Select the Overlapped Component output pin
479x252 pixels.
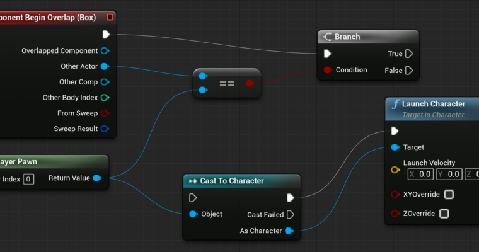[x=105, y=50]
